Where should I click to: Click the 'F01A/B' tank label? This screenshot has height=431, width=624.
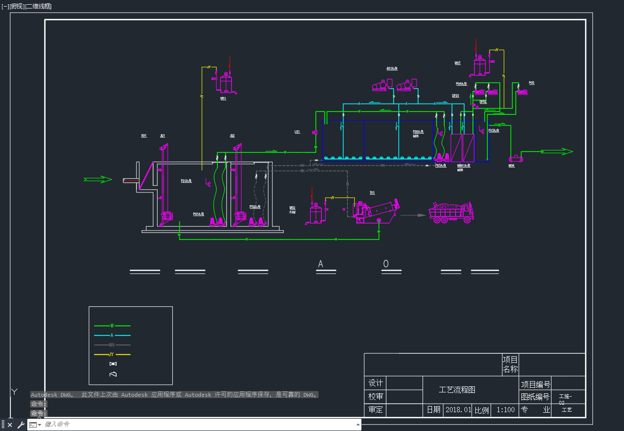(x=186, y=181)
